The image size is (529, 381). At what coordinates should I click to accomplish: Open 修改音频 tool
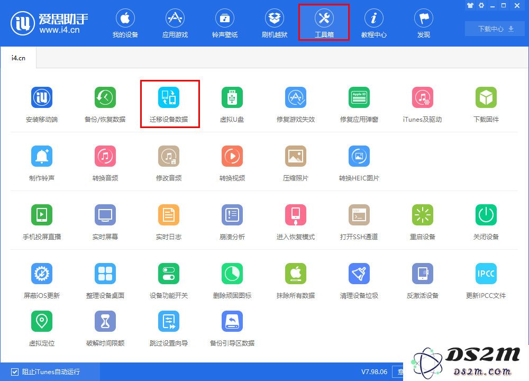[x=169, y=156]
